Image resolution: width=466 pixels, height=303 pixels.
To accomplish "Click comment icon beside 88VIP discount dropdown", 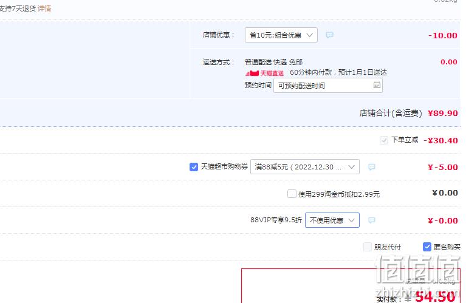I will pyautogui.click(x=371, y=220).
